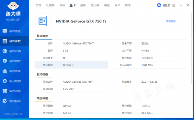The height and width of the screenshot is (120, 194).
Task: Open 硬件评测 benchmark section
Action: coord(15,51)
